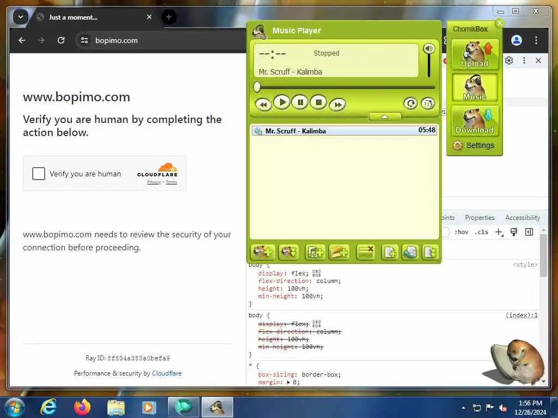Add music files with the note-plus icon

point(315,253)
